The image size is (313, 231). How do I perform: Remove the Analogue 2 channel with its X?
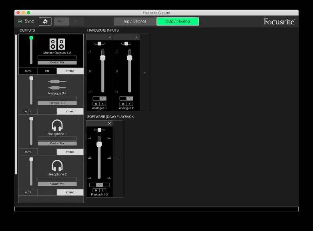pos(136,37)
